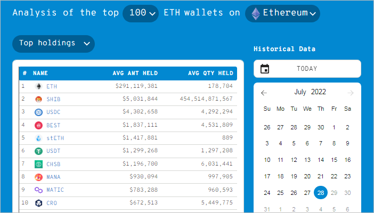The width and height of the screenshot is (374, 213).
Task: Open the CRO token link
Action: (x=52, y=203)
